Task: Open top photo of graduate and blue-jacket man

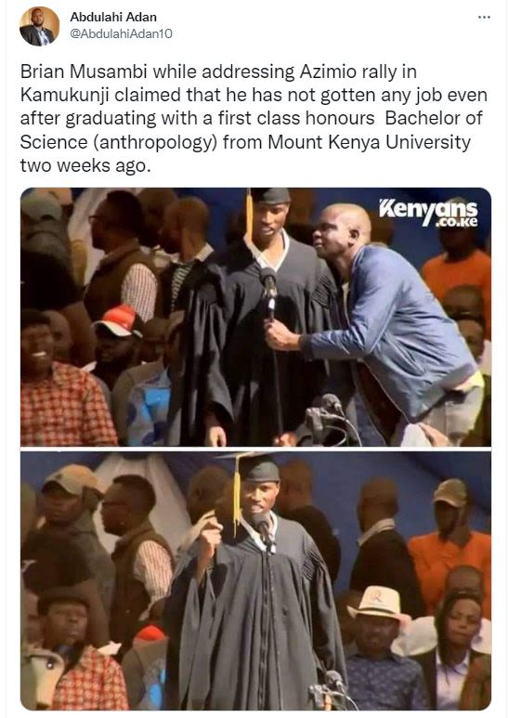Action: (x=255, y=317)
